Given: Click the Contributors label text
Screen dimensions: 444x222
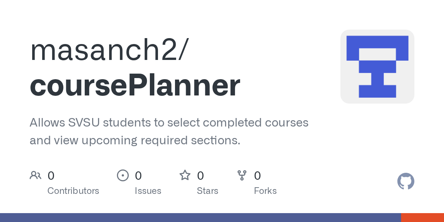Looking at the screenshot, I should 73,191.
